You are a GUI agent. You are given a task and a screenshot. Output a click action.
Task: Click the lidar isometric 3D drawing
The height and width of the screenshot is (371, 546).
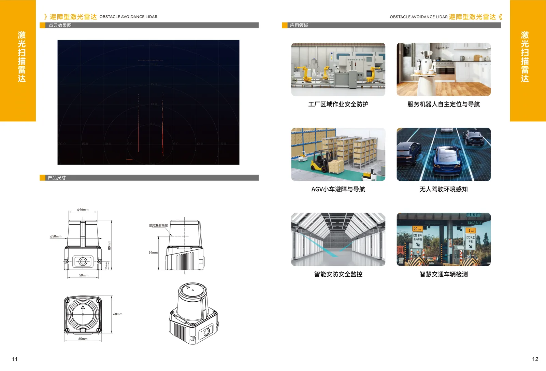pos(193,314)
